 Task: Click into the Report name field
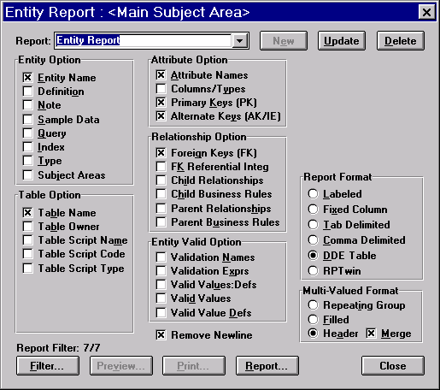(144, 40)
